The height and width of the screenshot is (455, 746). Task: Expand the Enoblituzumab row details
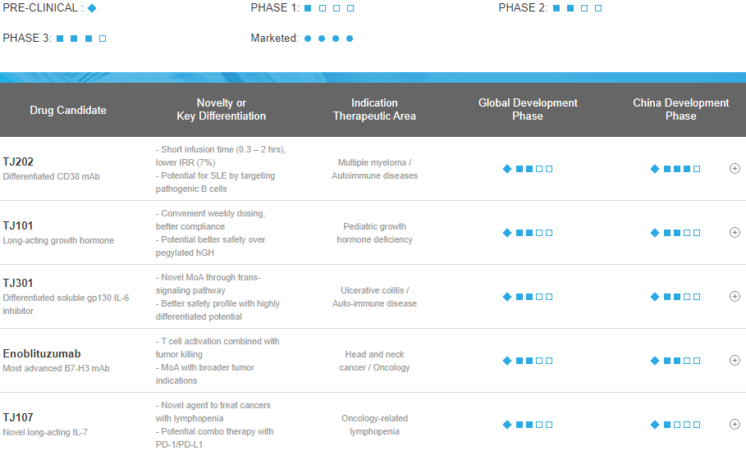pos(735,360)
